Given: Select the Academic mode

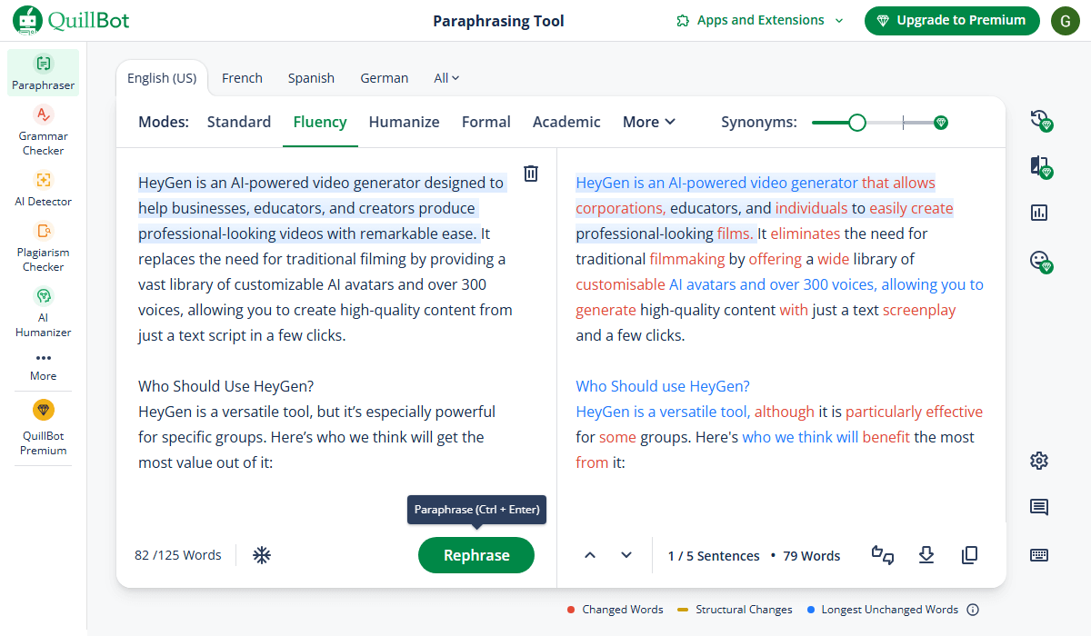Looking at the screenshot, I should tap(566, 122).
